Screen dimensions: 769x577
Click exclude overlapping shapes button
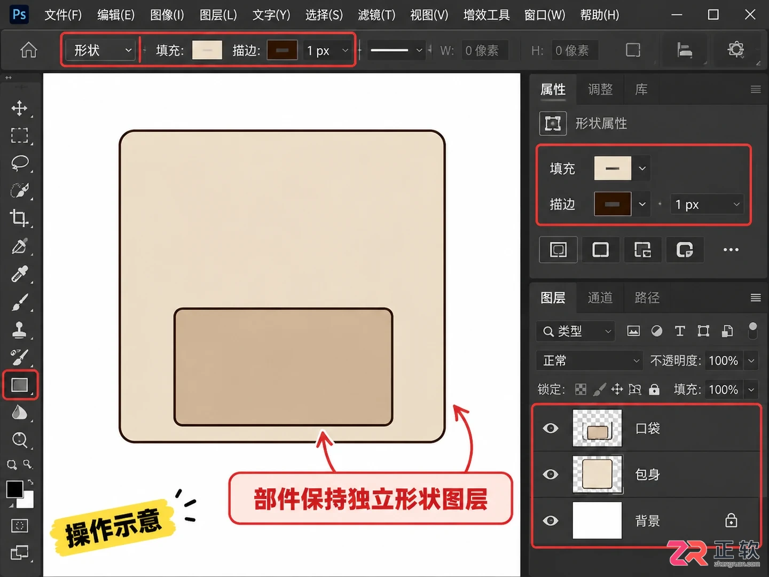click(x=685, y=249)
